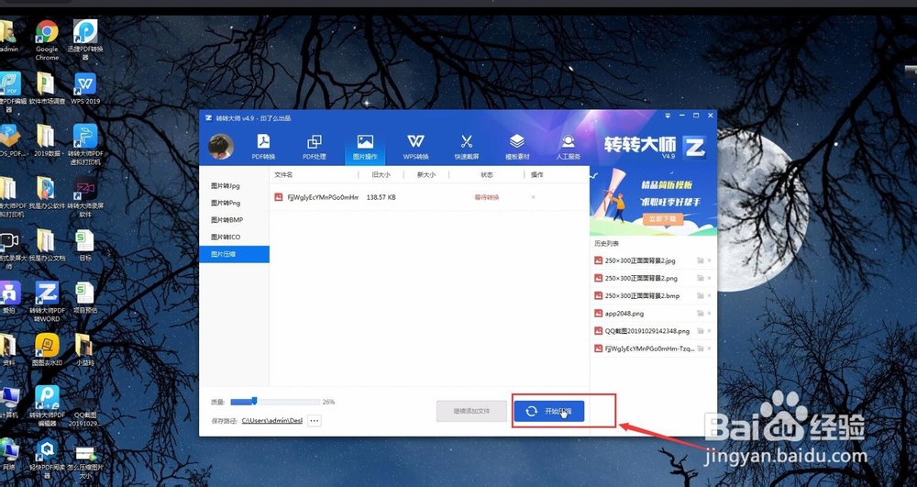
Task: Click the 文件名 column header
Action: point(283,175)
